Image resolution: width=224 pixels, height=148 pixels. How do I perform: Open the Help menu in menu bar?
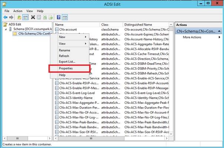click(x=40, y=11)
